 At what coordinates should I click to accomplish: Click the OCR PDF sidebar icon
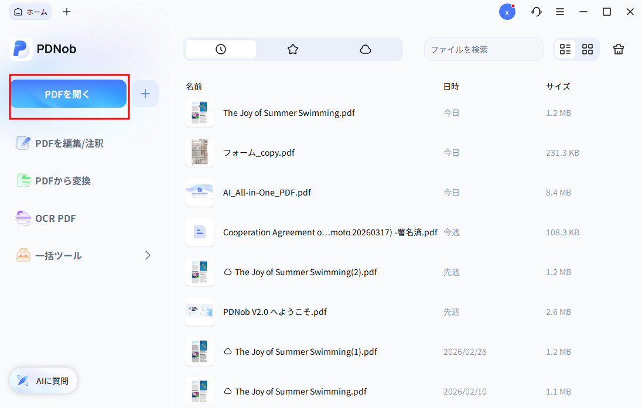pyautogui.click(x=23, y=218)
